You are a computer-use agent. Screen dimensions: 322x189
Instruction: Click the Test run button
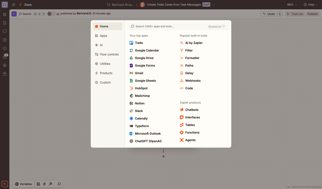pyautogui.click(x=295, y=14)
